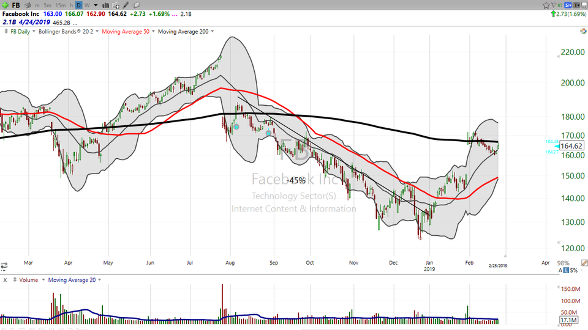This screenshot has width=588, height=330.
Task: Click the printer icon in the toolbar
Action: (28, 5)
